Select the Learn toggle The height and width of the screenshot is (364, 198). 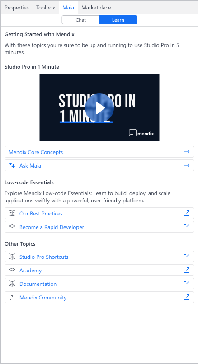(118, 20)
